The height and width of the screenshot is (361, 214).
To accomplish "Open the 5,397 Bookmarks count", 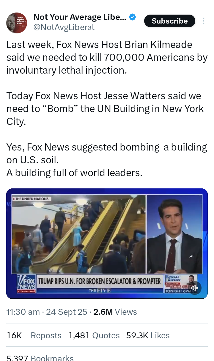I will coord(40,358).
